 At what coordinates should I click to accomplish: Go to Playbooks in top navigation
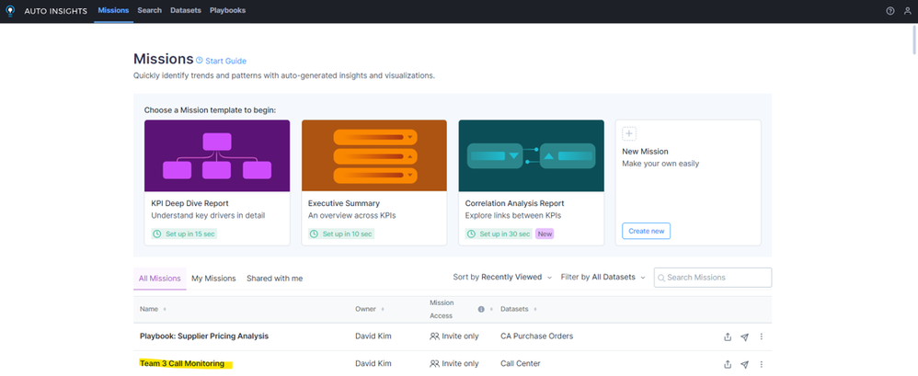(x=227, y=11)
